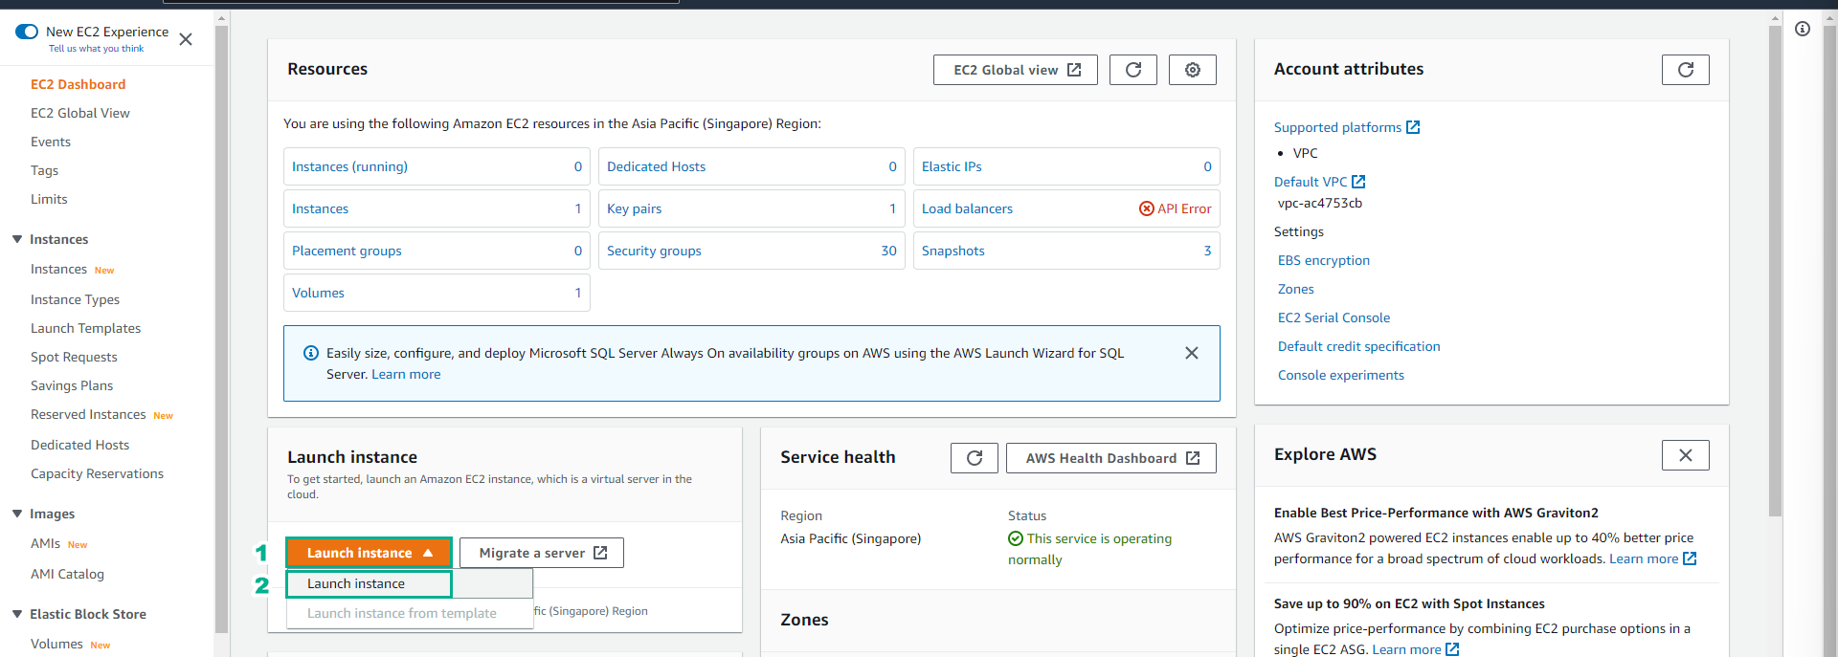Click the sidebar vertical scrollbar

click(x=221, y=329)
